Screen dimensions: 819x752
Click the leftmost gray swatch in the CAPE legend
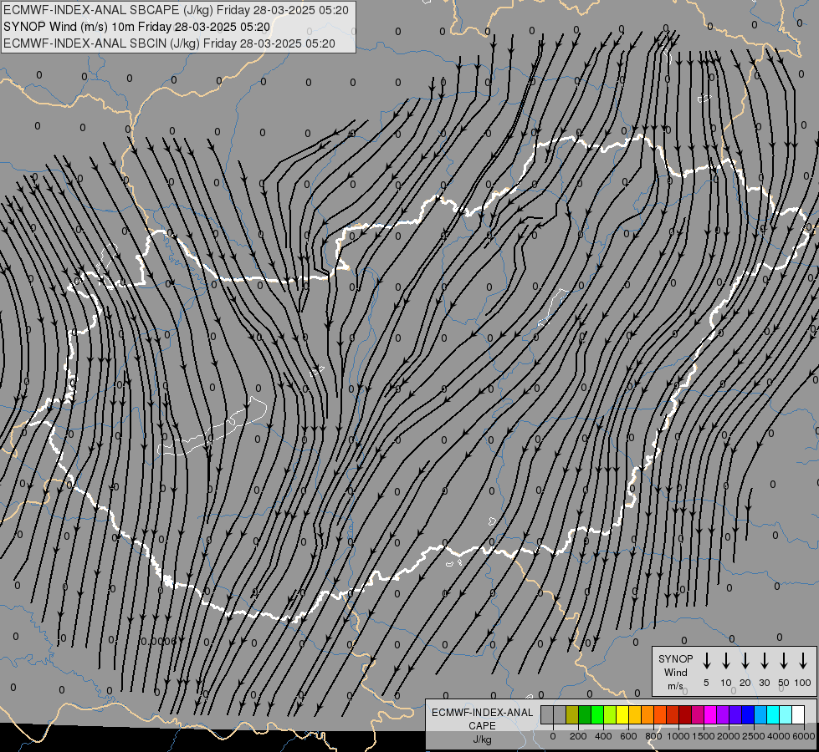pyautogui.click(x=547, y=715)
